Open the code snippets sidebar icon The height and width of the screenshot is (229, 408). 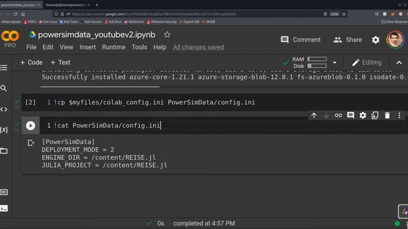point(4,109)
